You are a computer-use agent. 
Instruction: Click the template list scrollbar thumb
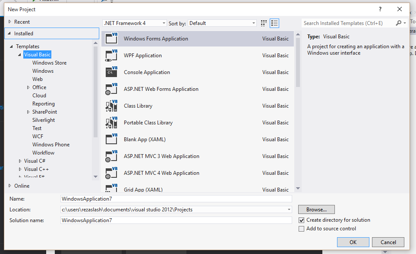298,62
